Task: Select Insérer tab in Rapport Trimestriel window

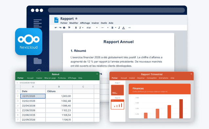Action: [132, 78]
